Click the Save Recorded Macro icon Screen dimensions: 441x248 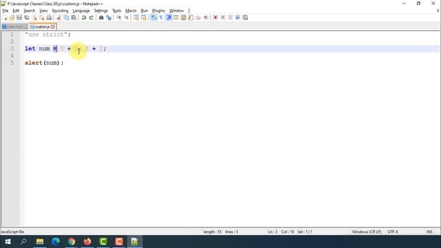(245, 17)
